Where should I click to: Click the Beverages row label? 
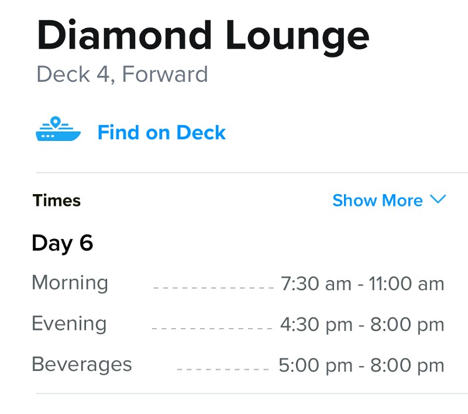[82, 364]
